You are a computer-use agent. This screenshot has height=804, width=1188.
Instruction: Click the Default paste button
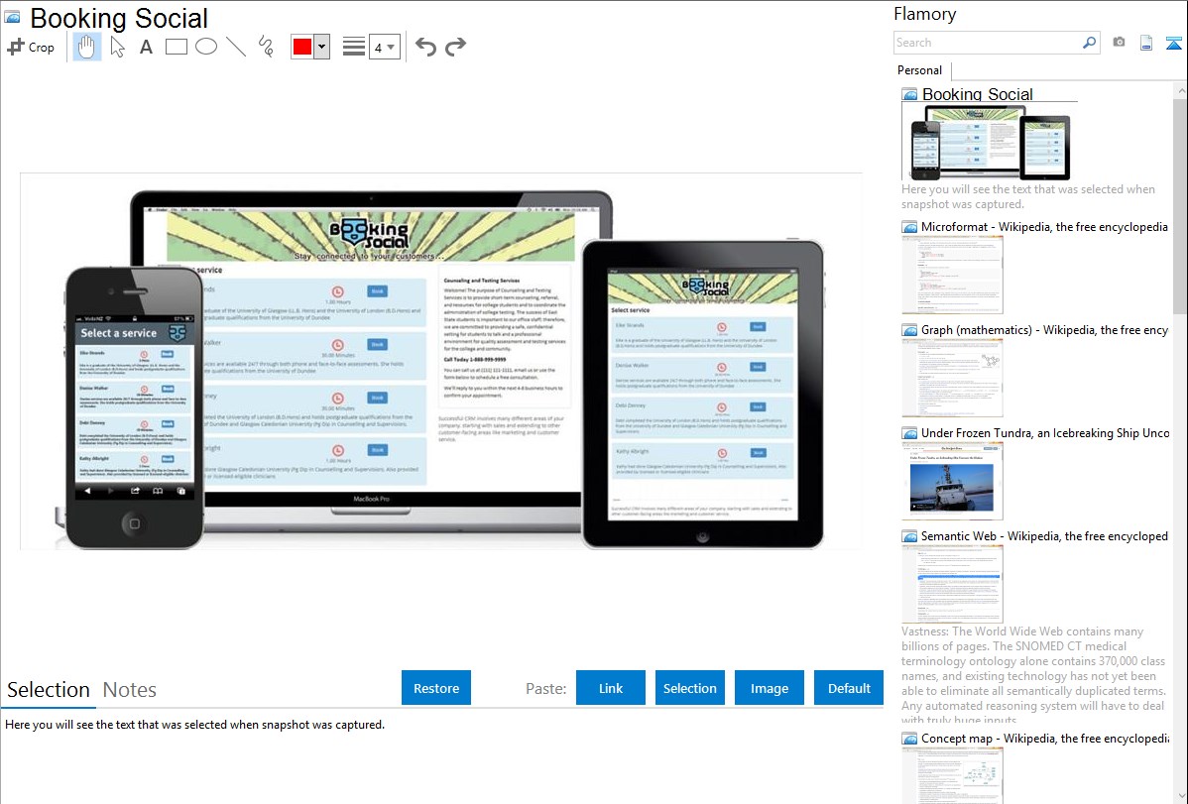pyautogui.click(x=849, y=688)
